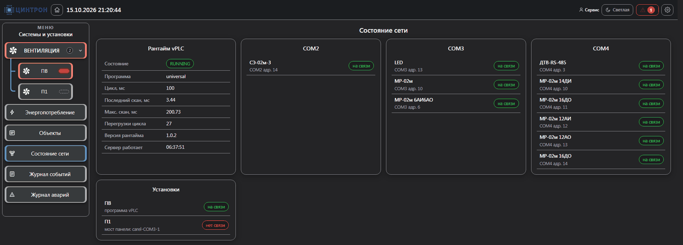The image size is (683, 245).
Task: Click the Перегрузки цикла value 27
Action: [169, 124]
